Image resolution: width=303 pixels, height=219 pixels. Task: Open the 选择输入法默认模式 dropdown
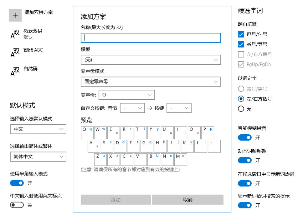(x=38, y=129)
